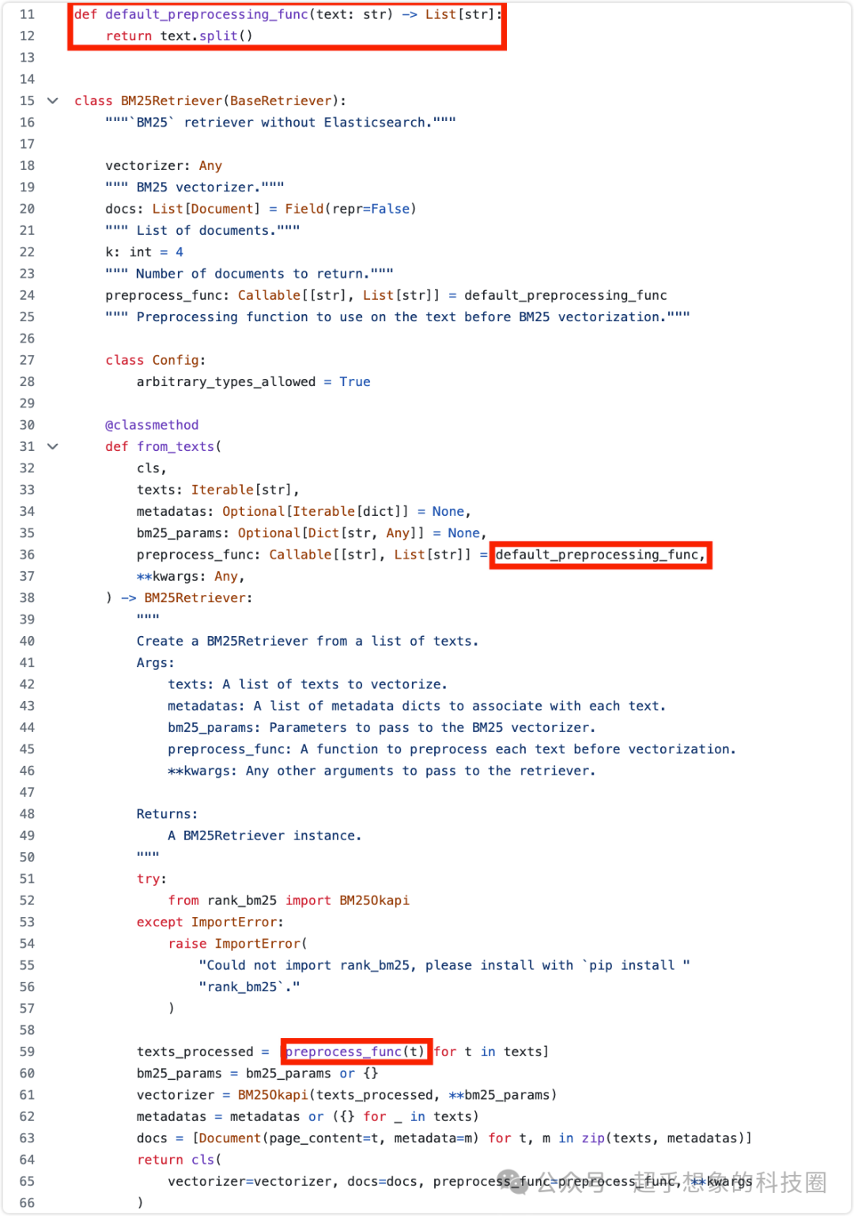Viewport: 854px width, 1216px height.
Task: Click the 'class Config' definition
Action: [155, 360]
